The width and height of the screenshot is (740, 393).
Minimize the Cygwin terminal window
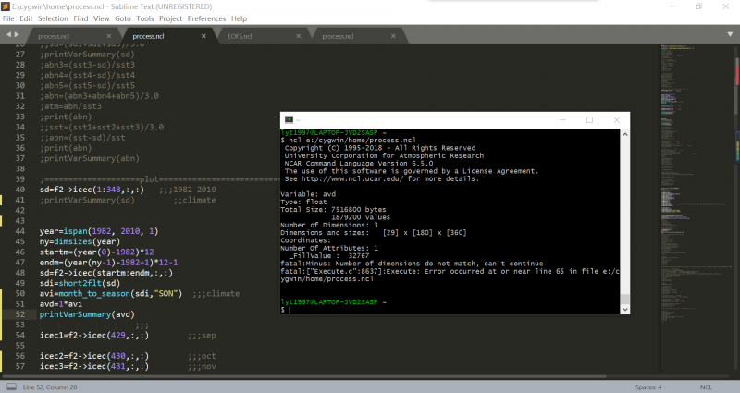(x=562, y=119)
